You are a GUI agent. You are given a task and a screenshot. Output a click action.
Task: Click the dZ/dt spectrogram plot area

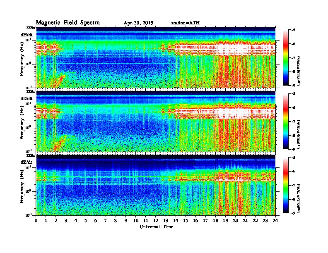(156, 185)
